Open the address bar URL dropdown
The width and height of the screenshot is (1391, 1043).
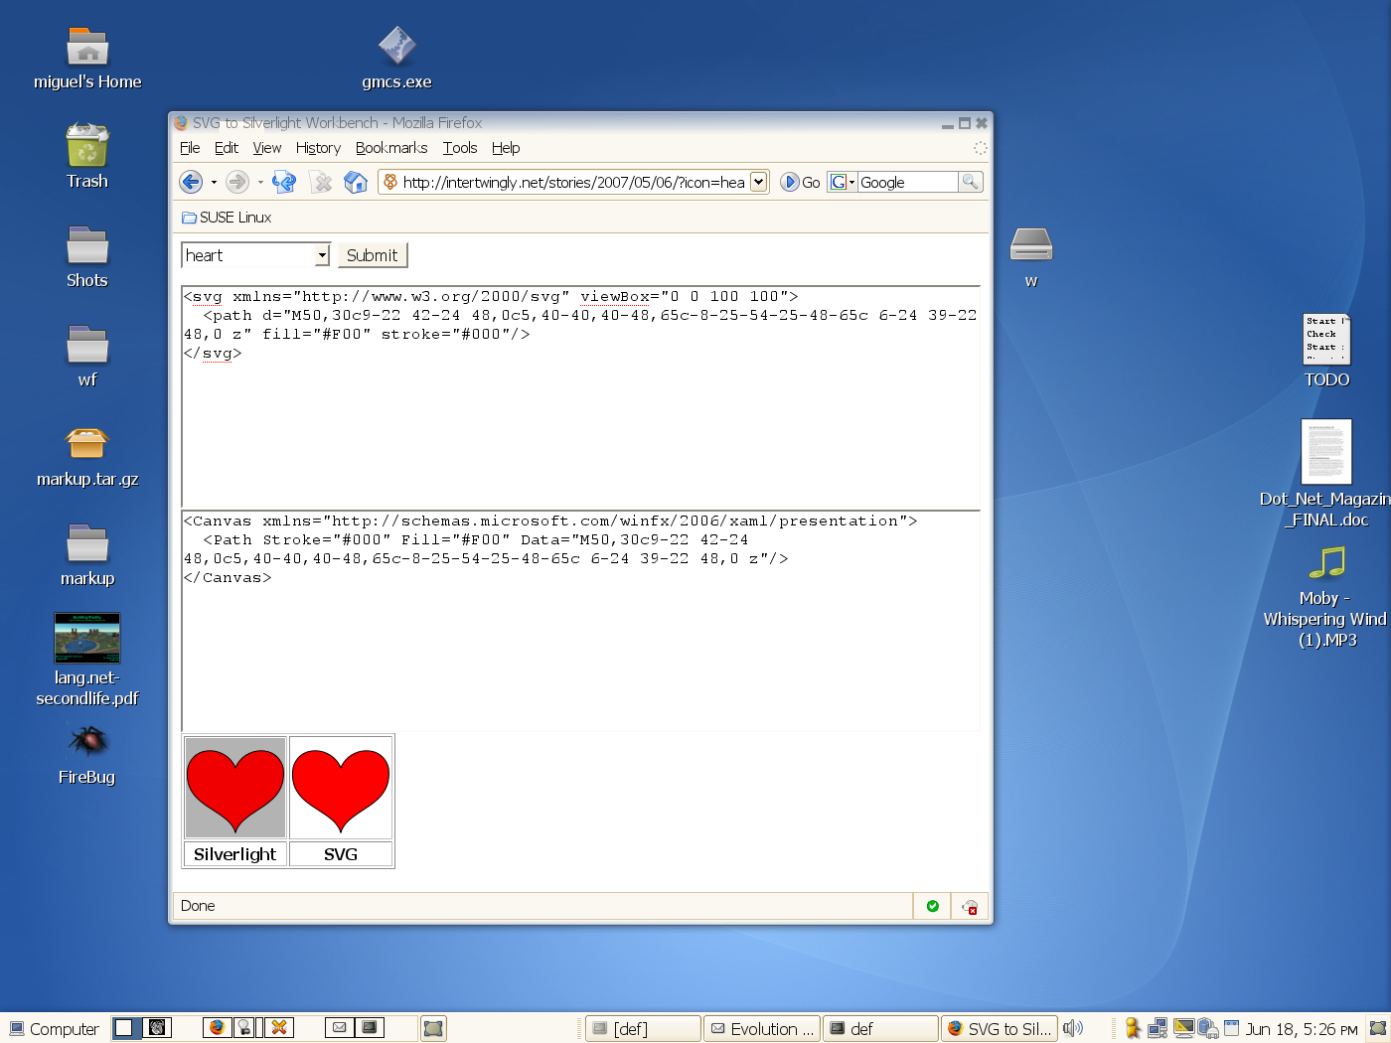pyautogui.click(x=758, y=182)
